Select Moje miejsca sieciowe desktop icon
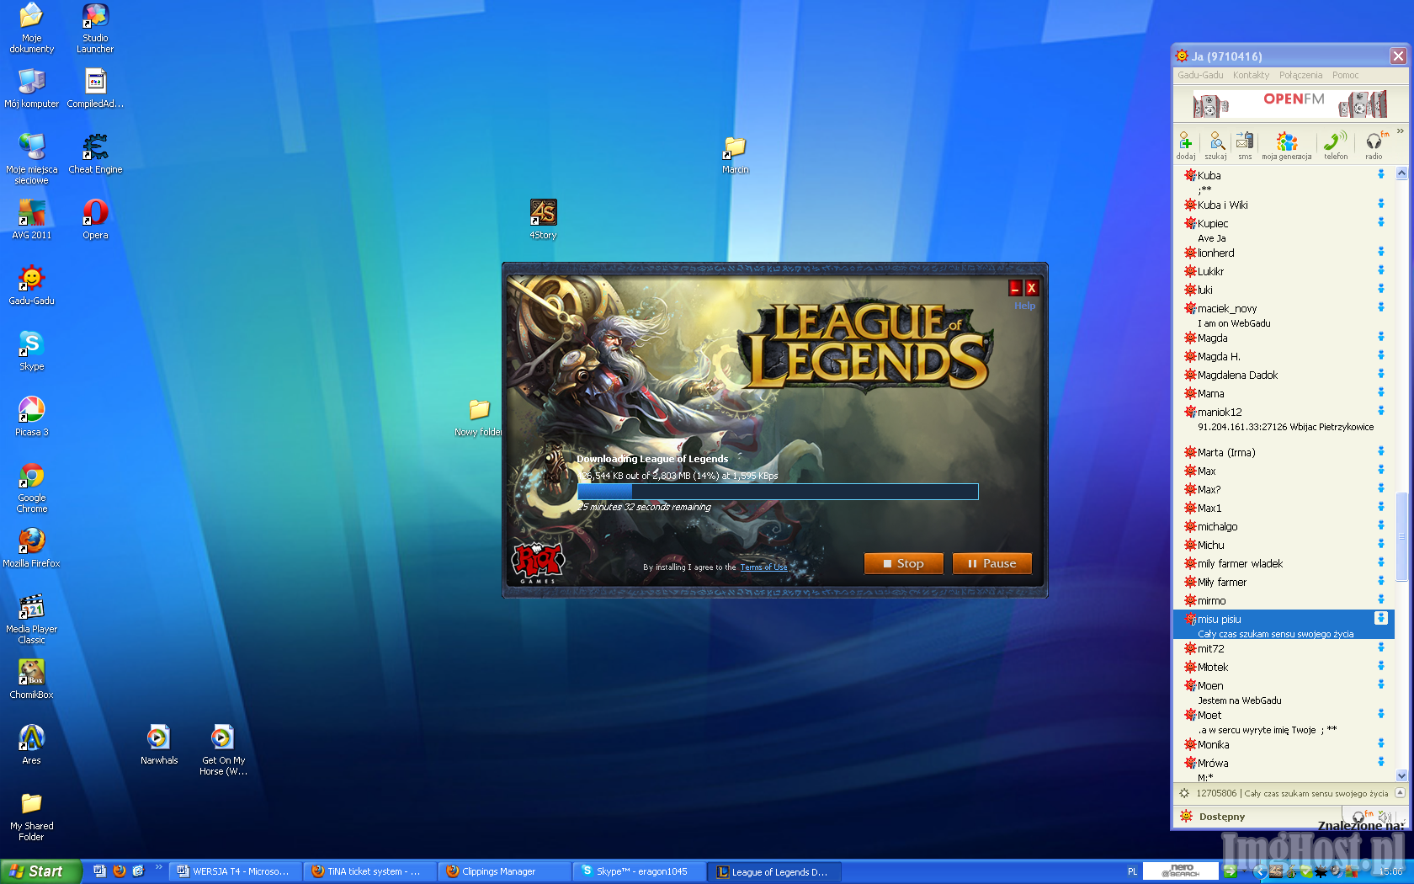Screen dimensions: 1414x884 coord(32,159)
